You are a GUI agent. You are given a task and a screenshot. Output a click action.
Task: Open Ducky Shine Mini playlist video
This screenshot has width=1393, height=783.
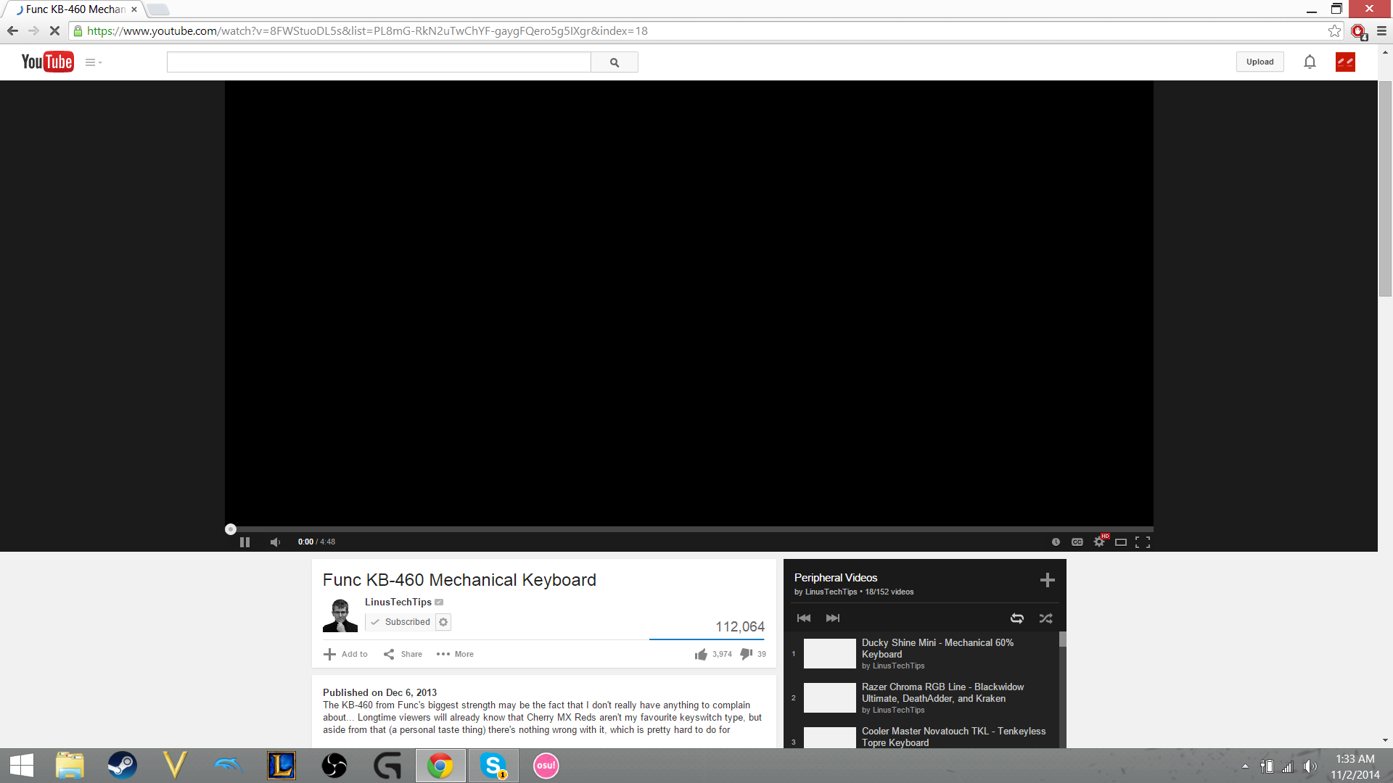pos(937,648)
